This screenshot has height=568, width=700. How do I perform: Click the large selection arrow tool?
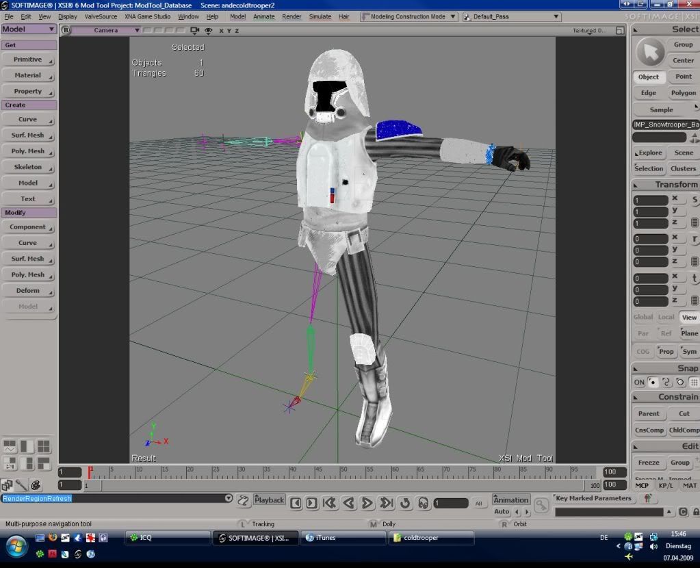[x=650, y=52]
